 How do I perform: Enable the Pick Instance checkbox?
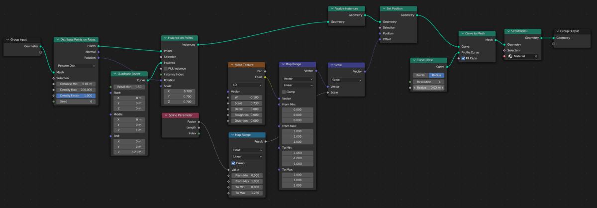tap(166, 68)
